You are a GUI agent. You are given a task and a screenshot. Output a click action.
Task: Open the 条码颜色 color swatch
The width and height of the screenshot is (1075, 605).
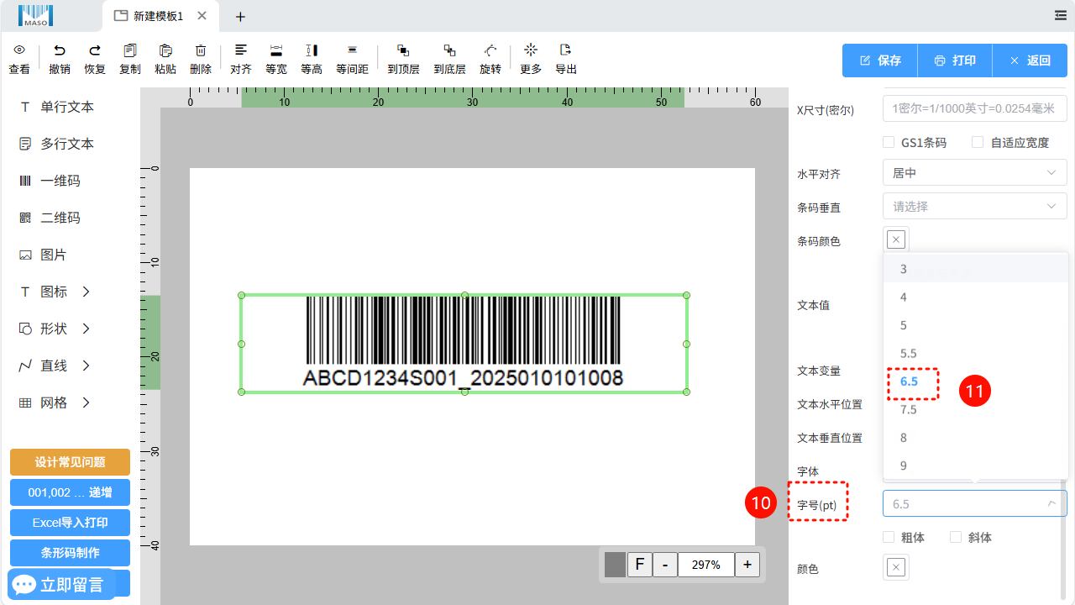(896, 239)
